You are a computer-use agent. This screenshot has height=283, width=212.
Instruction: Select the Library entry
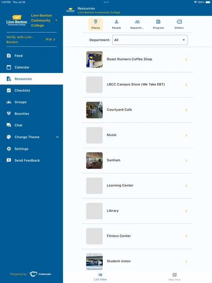(x=137, y=211)
